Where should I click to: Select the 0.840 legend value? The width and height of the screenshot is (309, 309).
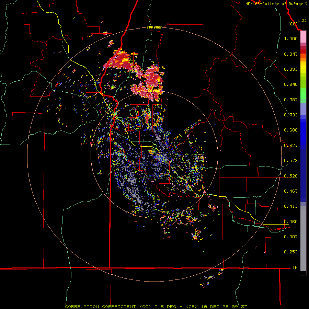(291, 84)
